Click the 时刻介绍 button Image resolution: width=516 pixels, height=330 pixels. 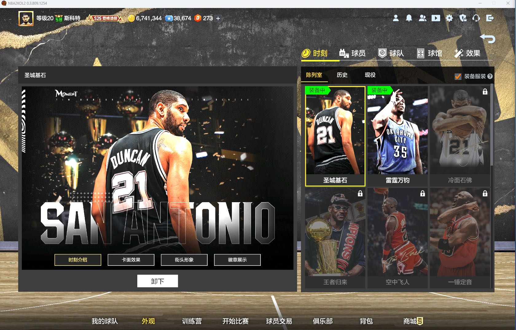pos(78,260)
